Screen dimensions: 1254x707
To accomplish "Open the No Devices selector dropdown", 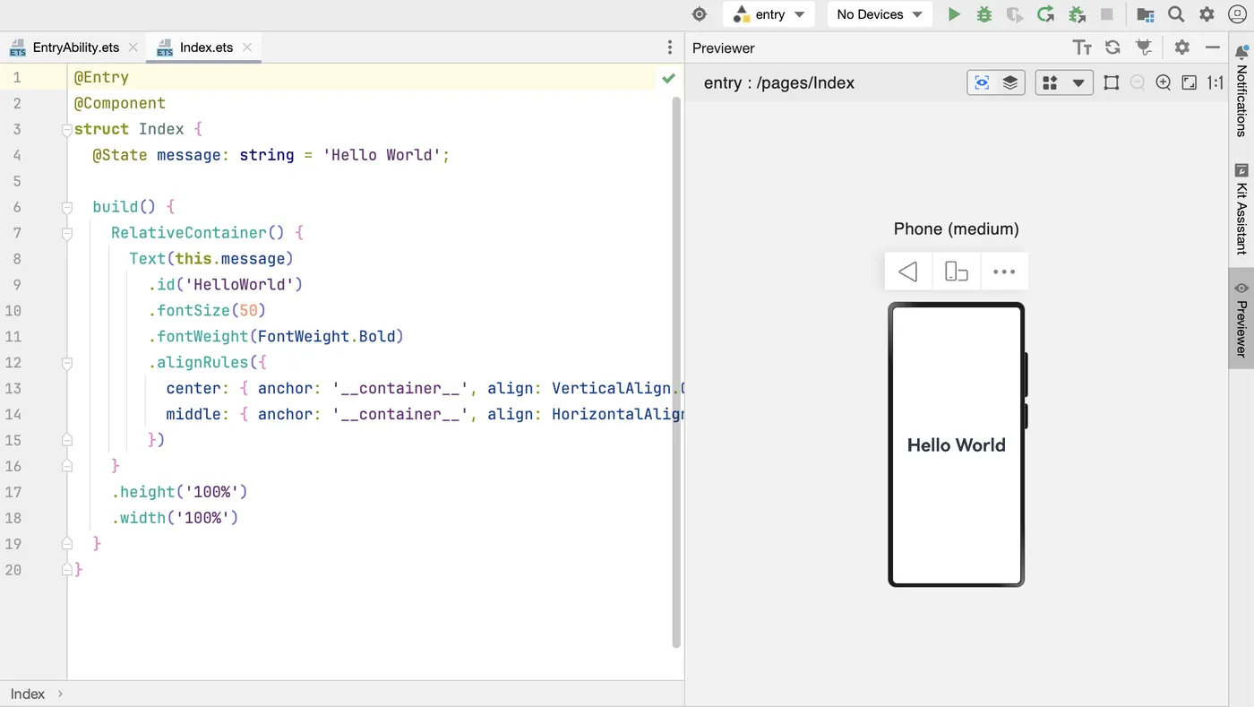I will pos(880,14).
